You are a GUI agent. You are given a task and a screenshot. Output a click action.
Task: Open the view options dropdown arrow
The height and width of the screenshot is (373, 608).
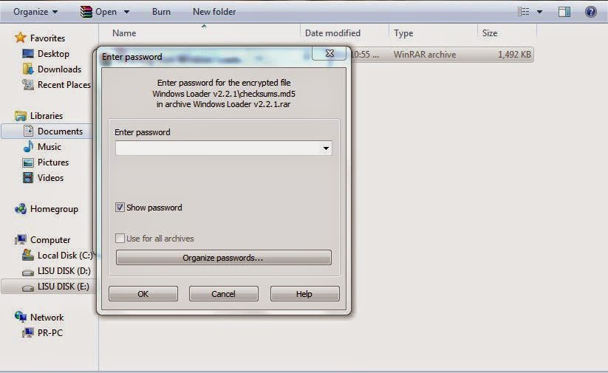click(539, 12)
